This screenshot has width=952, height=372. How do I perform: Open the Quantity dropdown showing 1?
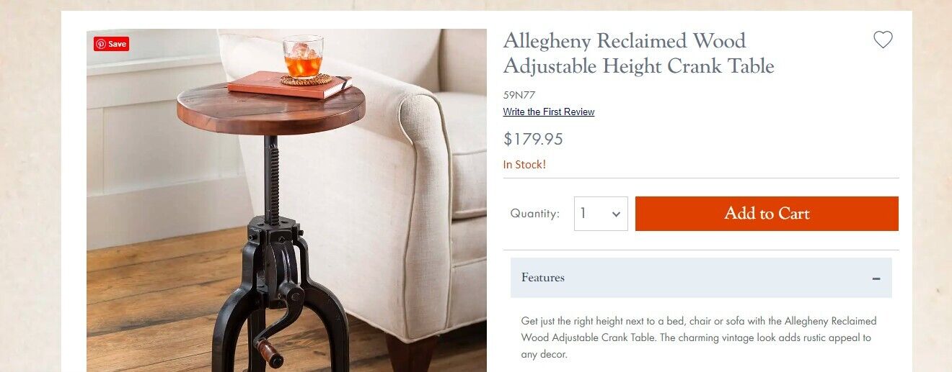[601, 214]
